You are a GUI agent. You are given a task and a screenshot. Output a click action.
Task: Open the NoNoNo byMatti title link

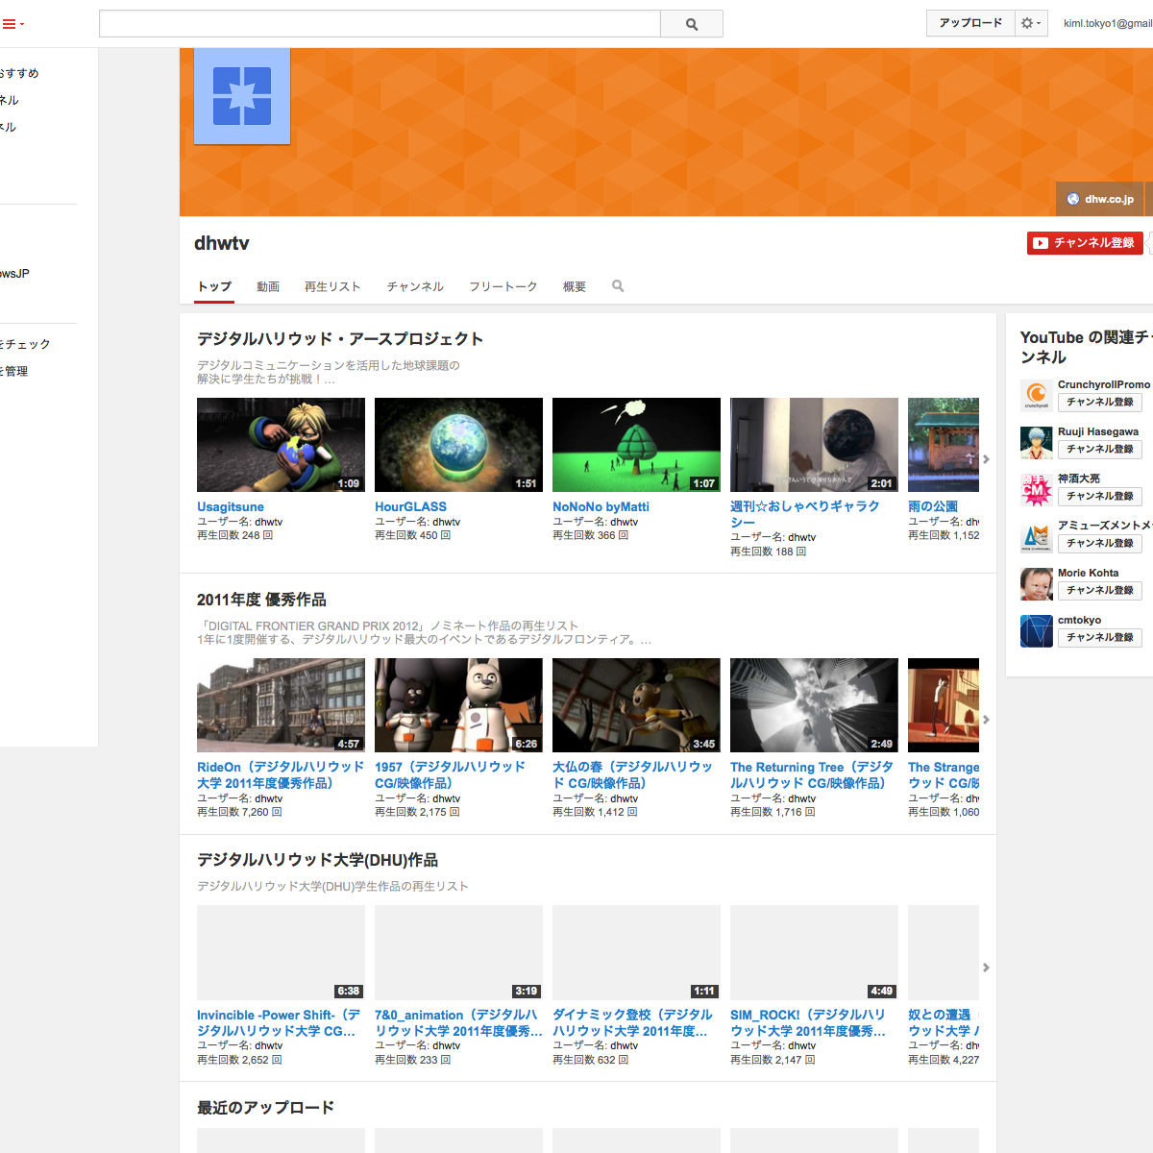[x=601, y=506]
